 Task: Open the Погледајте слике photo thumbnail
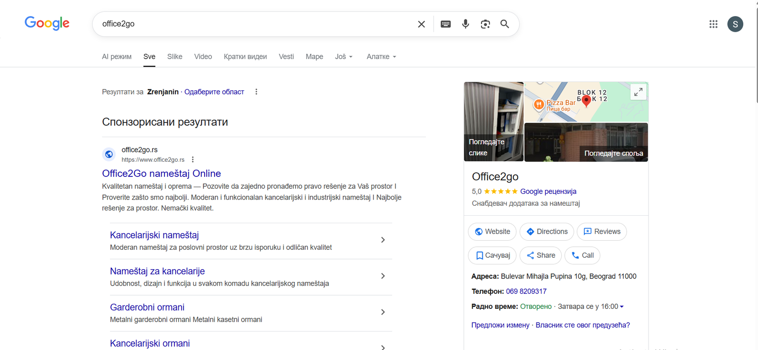(493, 122)
